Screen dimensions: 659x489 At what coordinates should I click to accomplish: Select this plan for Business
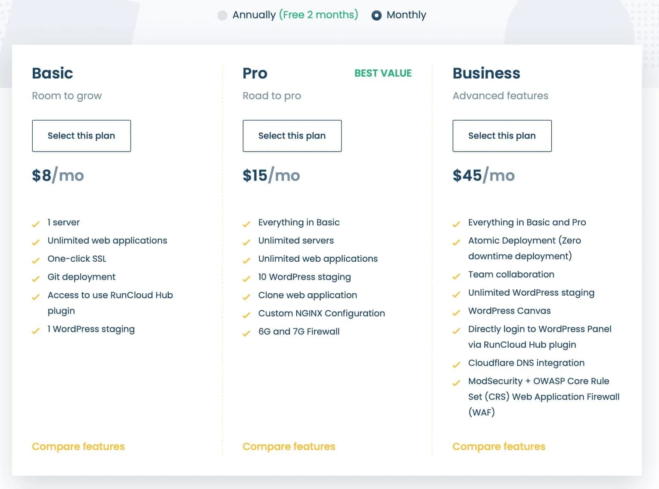[x=501, y=136]
